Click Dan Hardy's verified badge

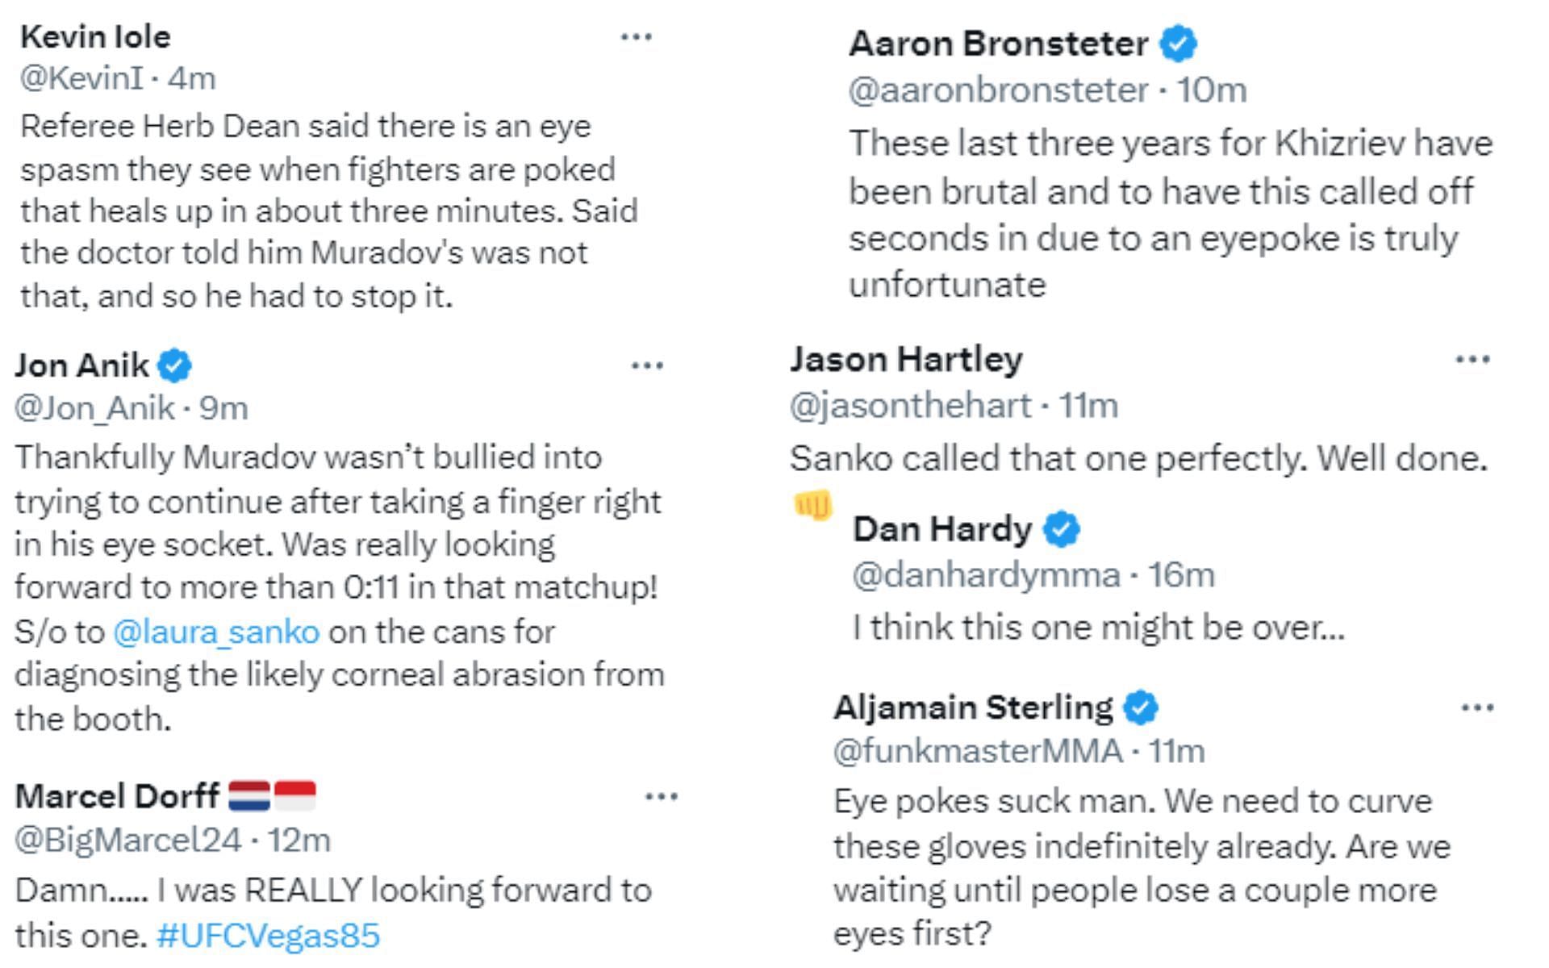tap(1062, 530)
